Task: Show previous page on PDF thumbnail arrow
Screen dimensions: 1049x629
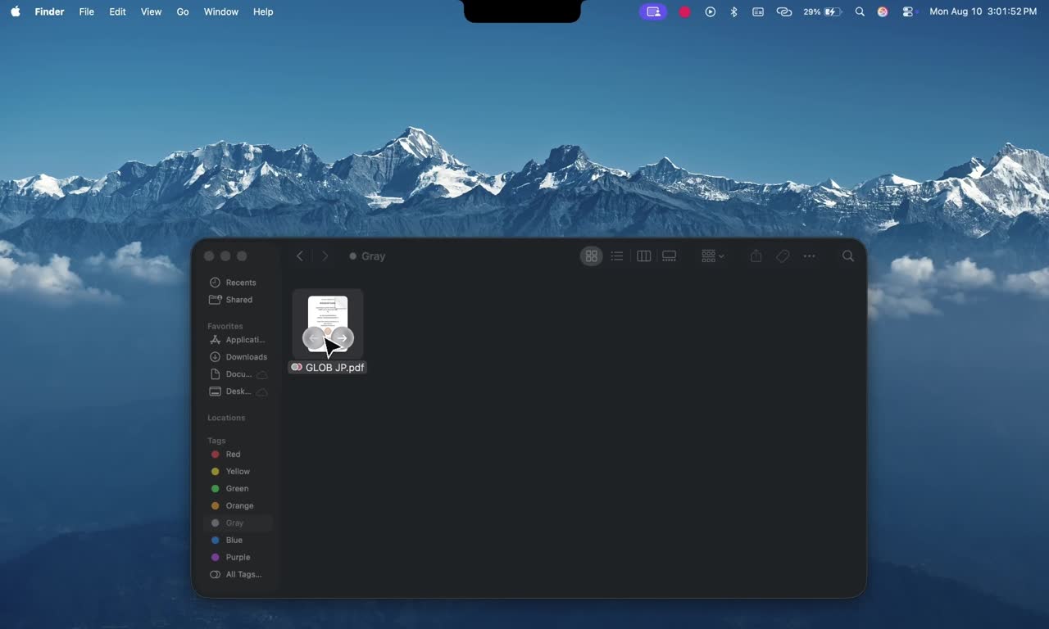Action: click(x=314, y=337)
